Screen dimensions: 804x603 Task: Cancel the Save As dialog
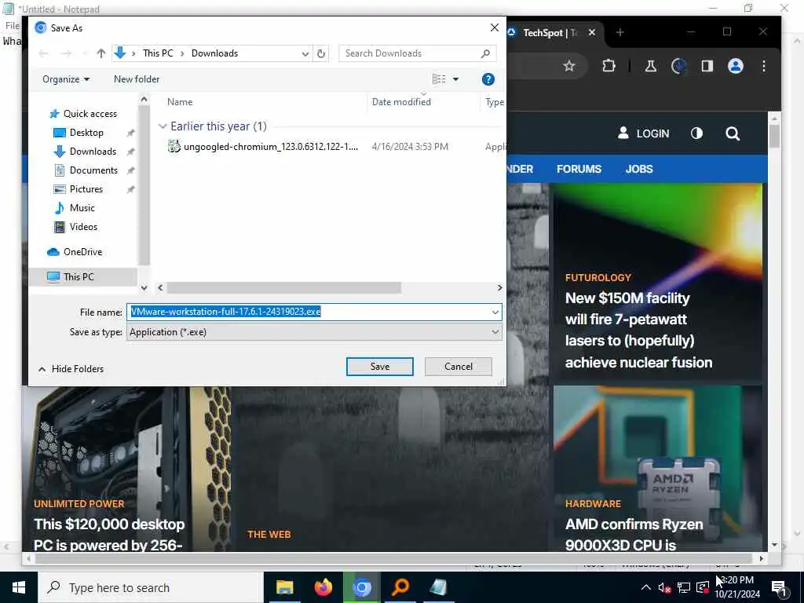point(459,367)
